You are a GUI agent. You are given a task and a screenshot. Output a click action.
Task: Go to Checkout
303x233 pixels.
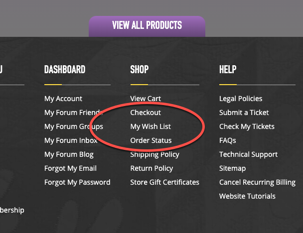[x=146, y=113]
